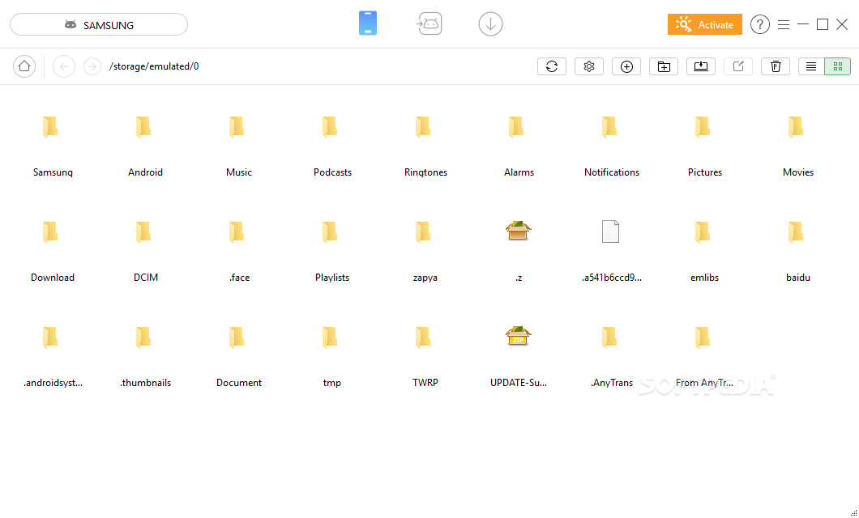Screen dimensions: 859x518
Task: Select the .AnyTrans folder
Action: [612, 356]
